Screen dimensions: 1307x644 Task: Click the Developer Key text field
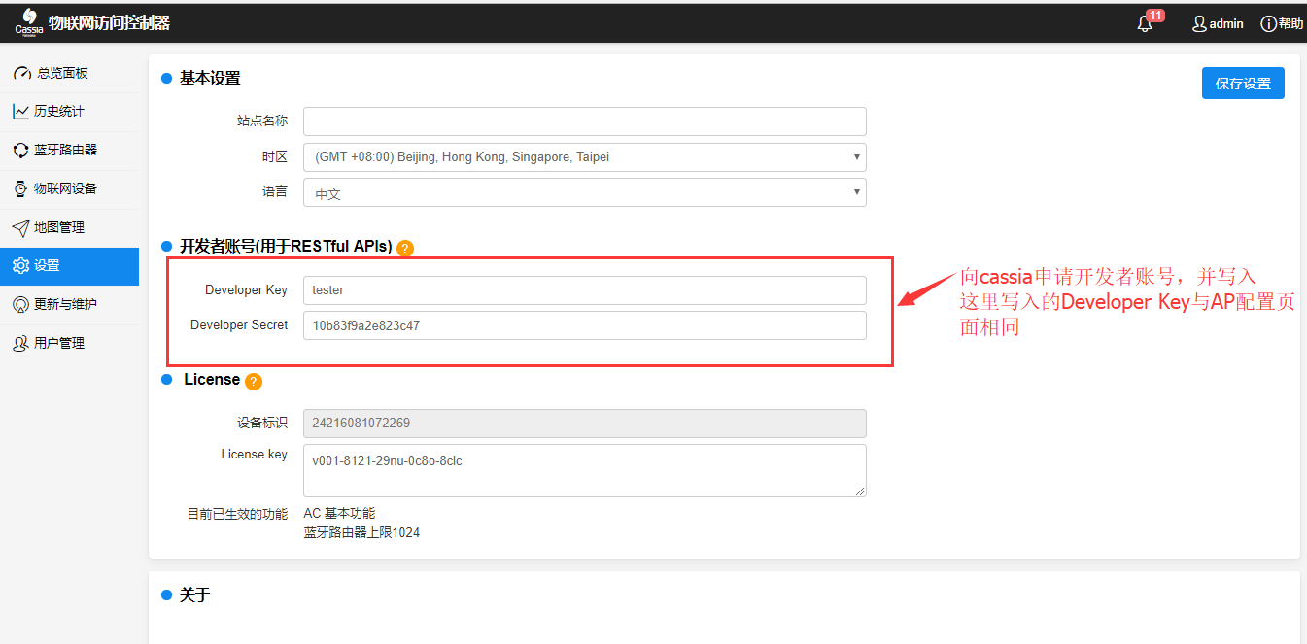click(x=584, y=290)
